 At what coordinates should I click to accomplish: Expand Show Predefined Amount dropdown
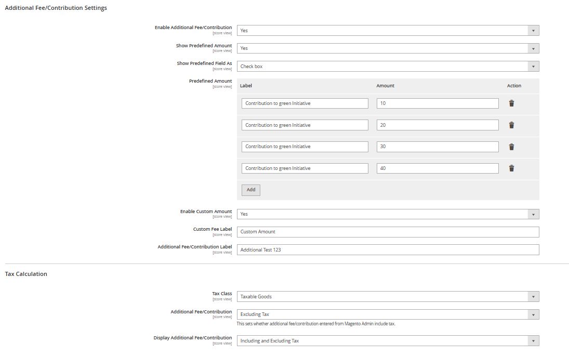(x=388, y=48)
